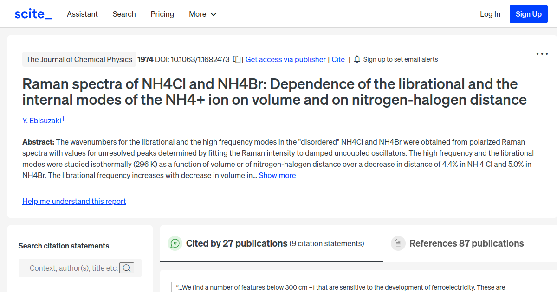Viewport: 557px width, 292px height.
Task: Click the magnifier icon to search citations
Action: pyautogui.click(x=127, y=267)
